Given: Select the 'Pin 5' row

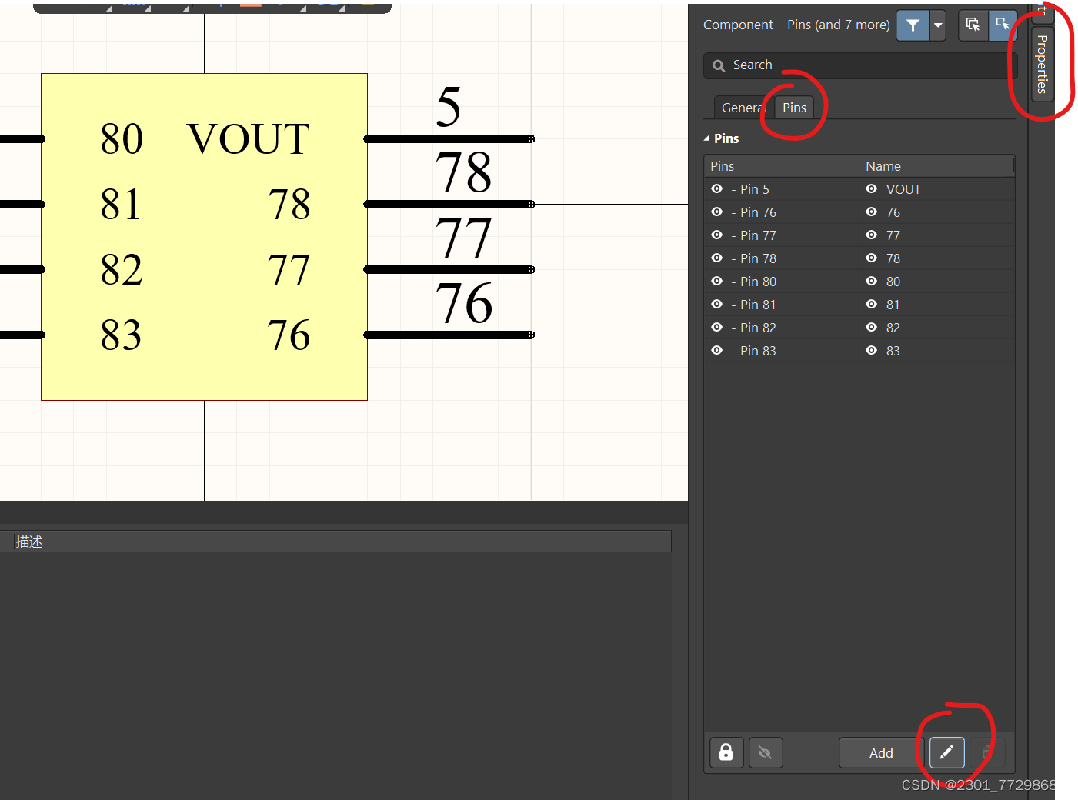Looking at the screenshot, I should tap(859, 189).
